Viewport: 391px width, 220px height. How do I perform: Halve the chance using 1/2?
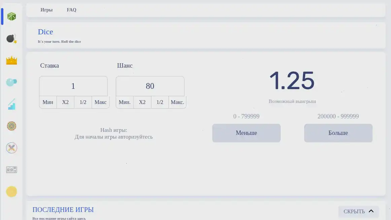pos(159,102)
